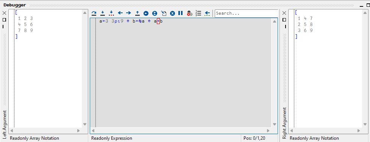Click the highlighted plus primitive in expression
This screenshot has width=370, height=142.
click(158, 21)
